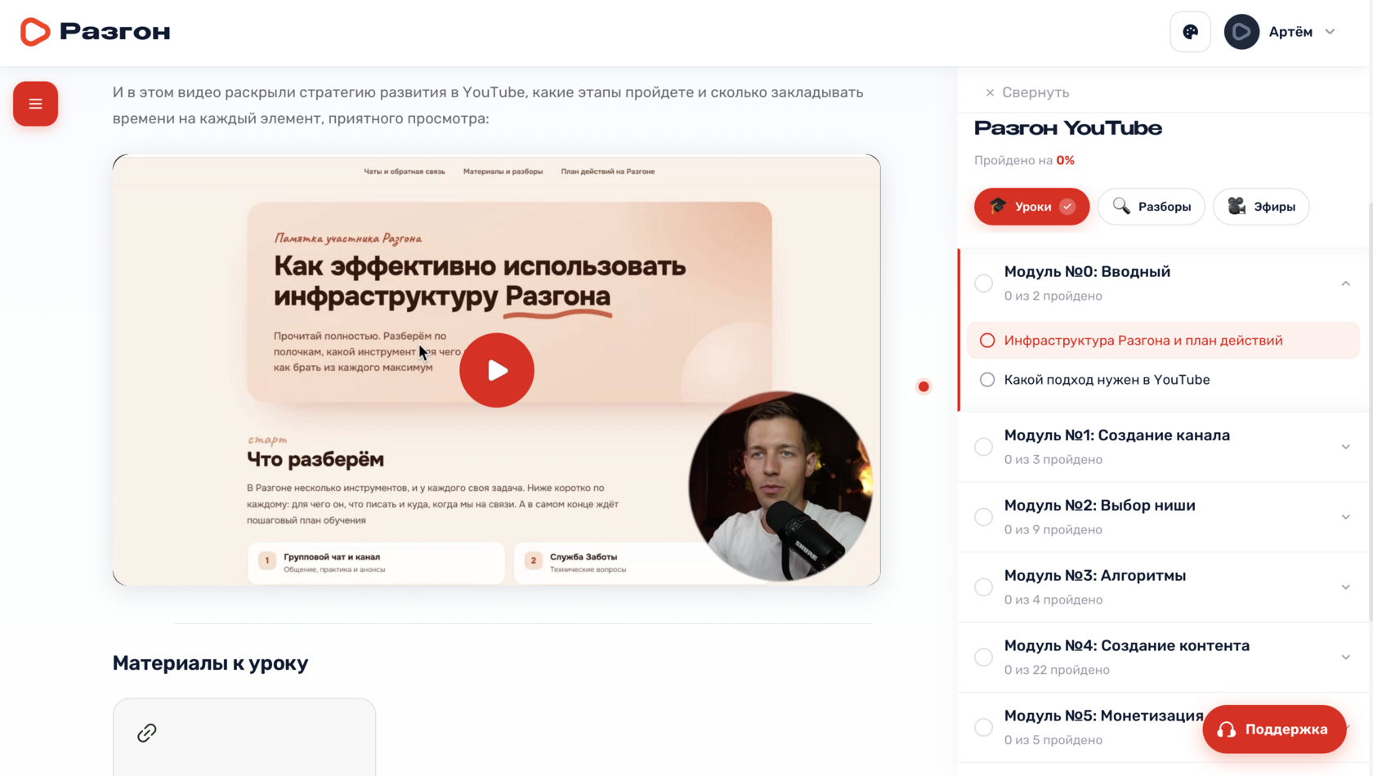Screen dimensions: 1373x776
Task: Click Чаты и обратная связь in video
Action: tap(404, 172)
